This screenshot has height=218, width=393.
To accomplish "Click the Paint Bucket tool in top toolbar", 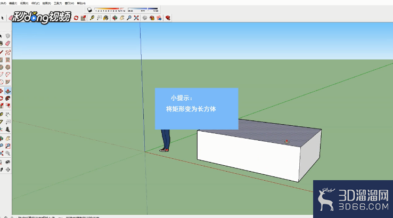I will point(106,18).
